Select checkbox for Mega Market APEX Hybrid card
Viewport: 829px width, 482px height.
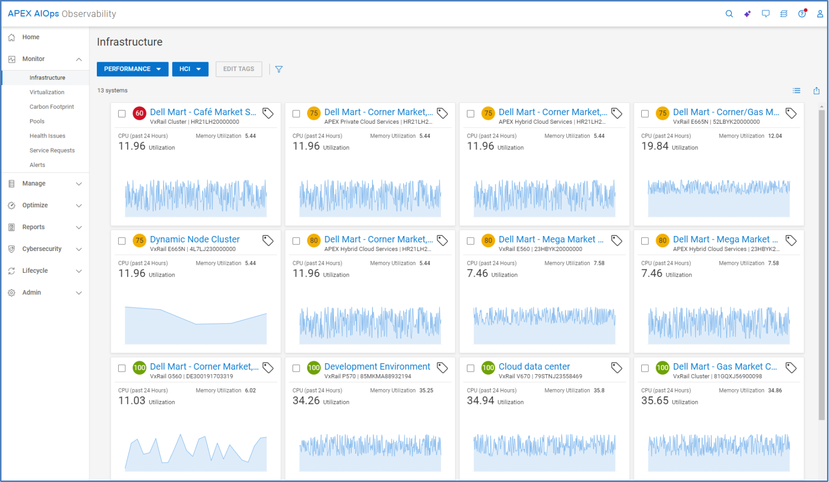(645, 241)
